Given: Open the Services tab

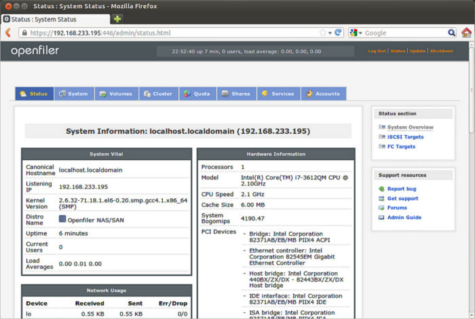Looking at the screenshot, I should tap(278, 94).
